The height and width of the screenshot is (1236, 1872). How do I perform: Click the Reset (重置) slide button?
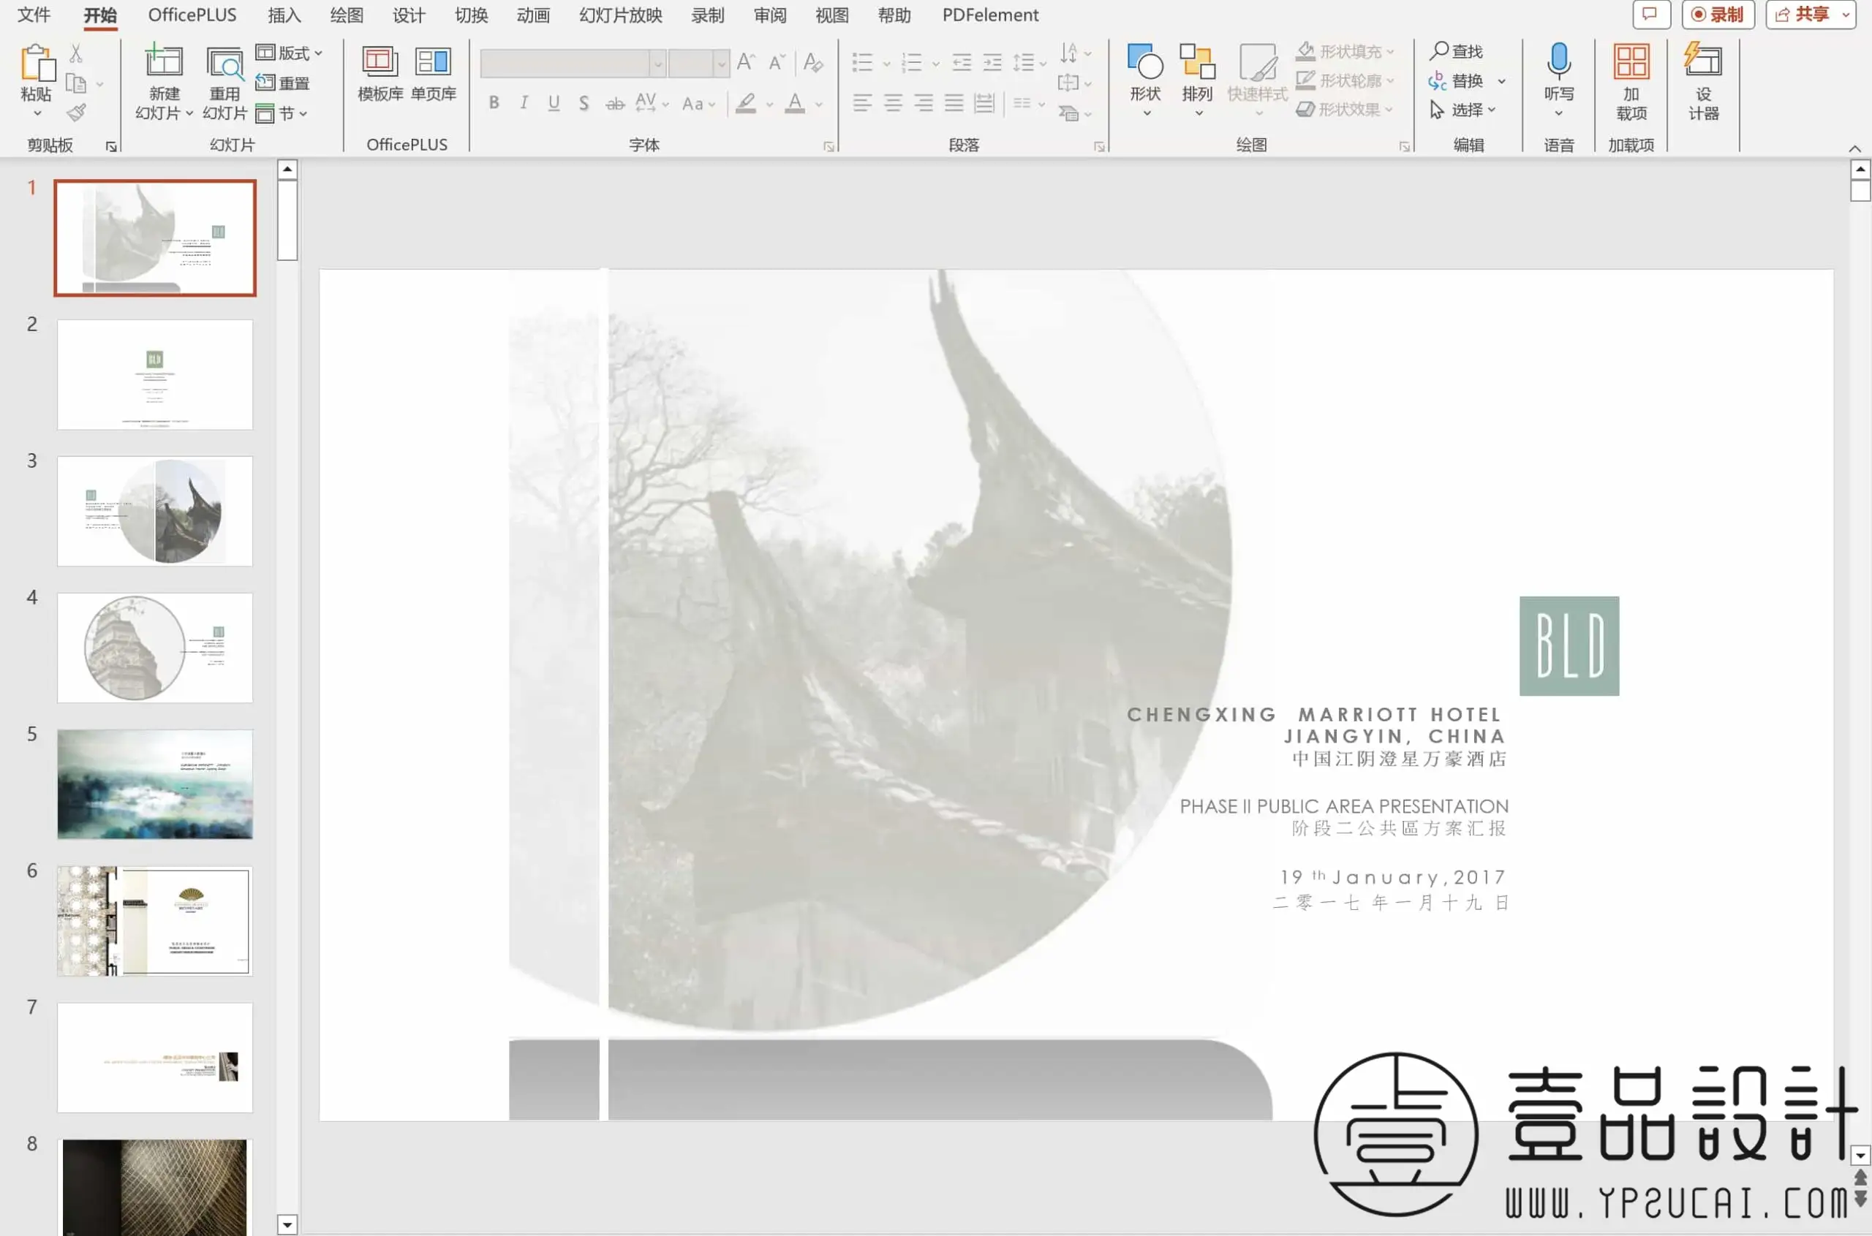(x=282, y=83)
